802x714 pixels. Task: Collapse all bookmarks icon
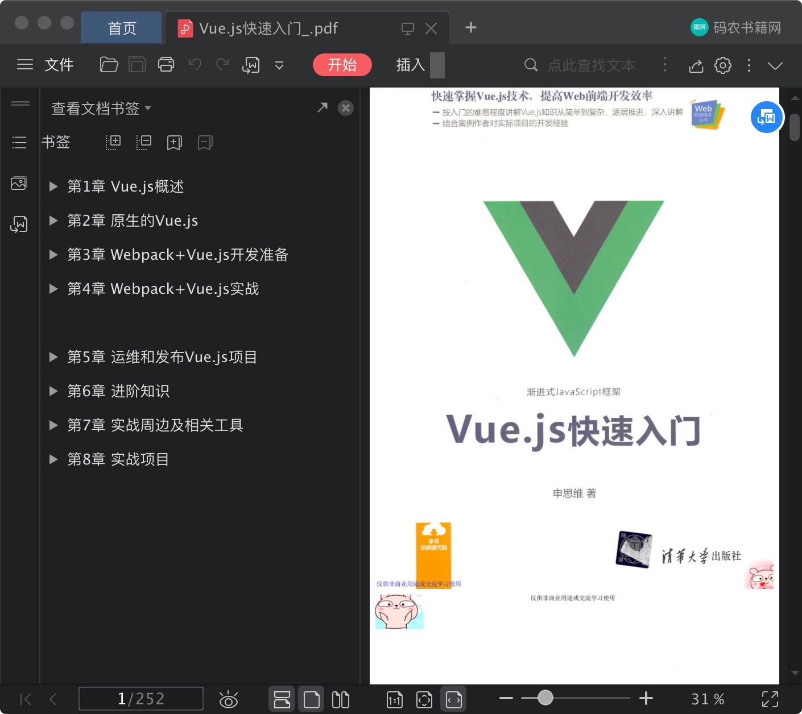144,142
